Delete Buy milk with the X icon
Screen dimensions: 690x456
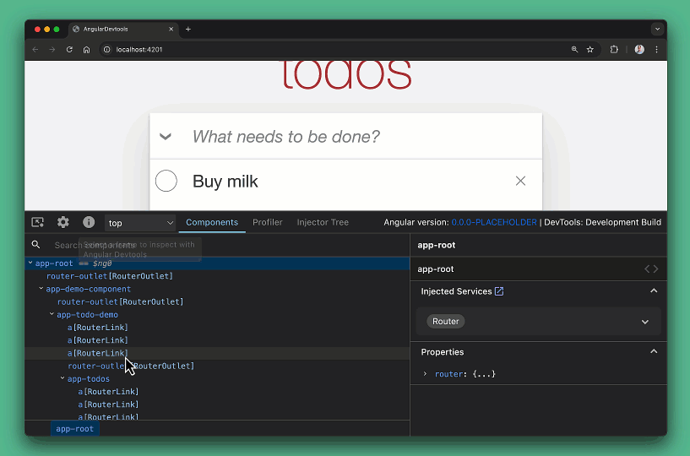coord(520,181)
